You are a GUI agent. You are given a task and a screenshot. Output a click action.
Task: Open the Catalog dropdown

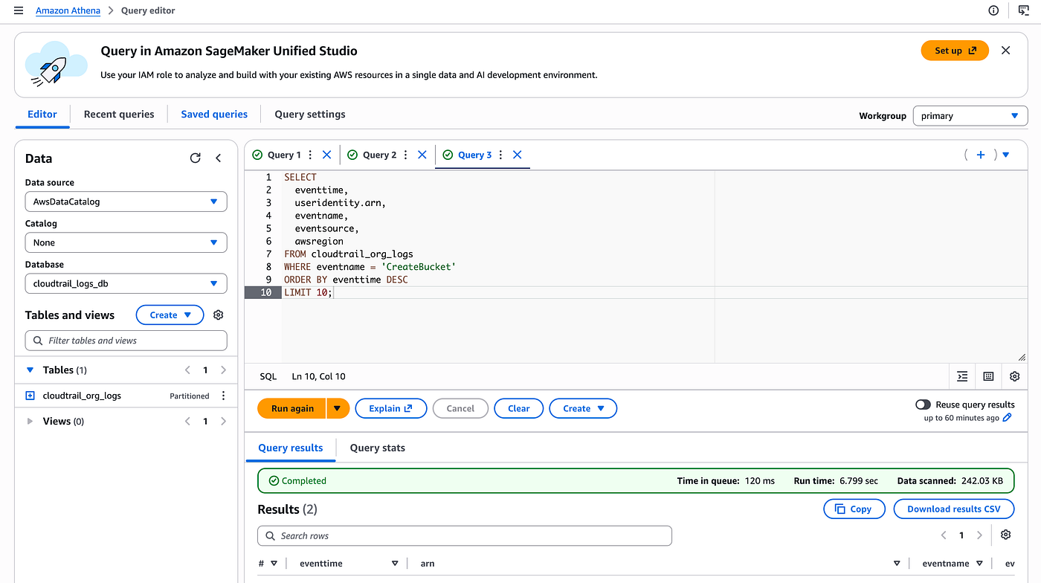tap(126, 242)
